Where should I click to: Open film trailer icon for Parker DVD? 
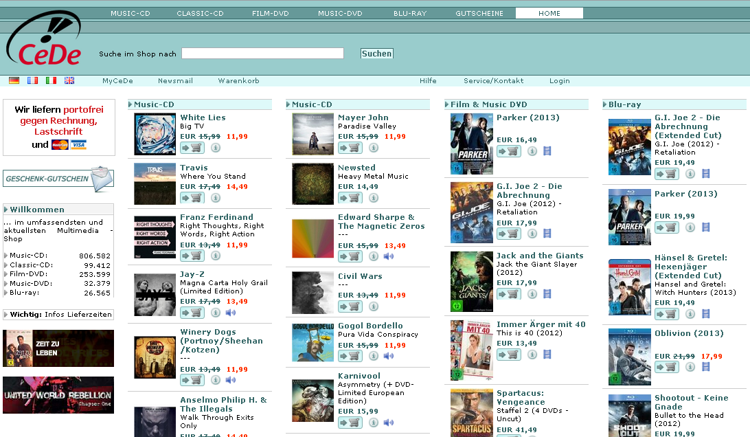547,151
